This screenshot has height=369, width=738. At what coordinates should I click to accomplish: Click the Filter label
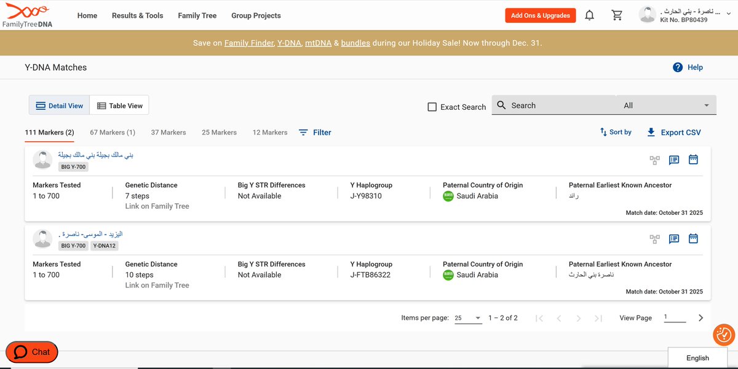click(x=322, y=132)
